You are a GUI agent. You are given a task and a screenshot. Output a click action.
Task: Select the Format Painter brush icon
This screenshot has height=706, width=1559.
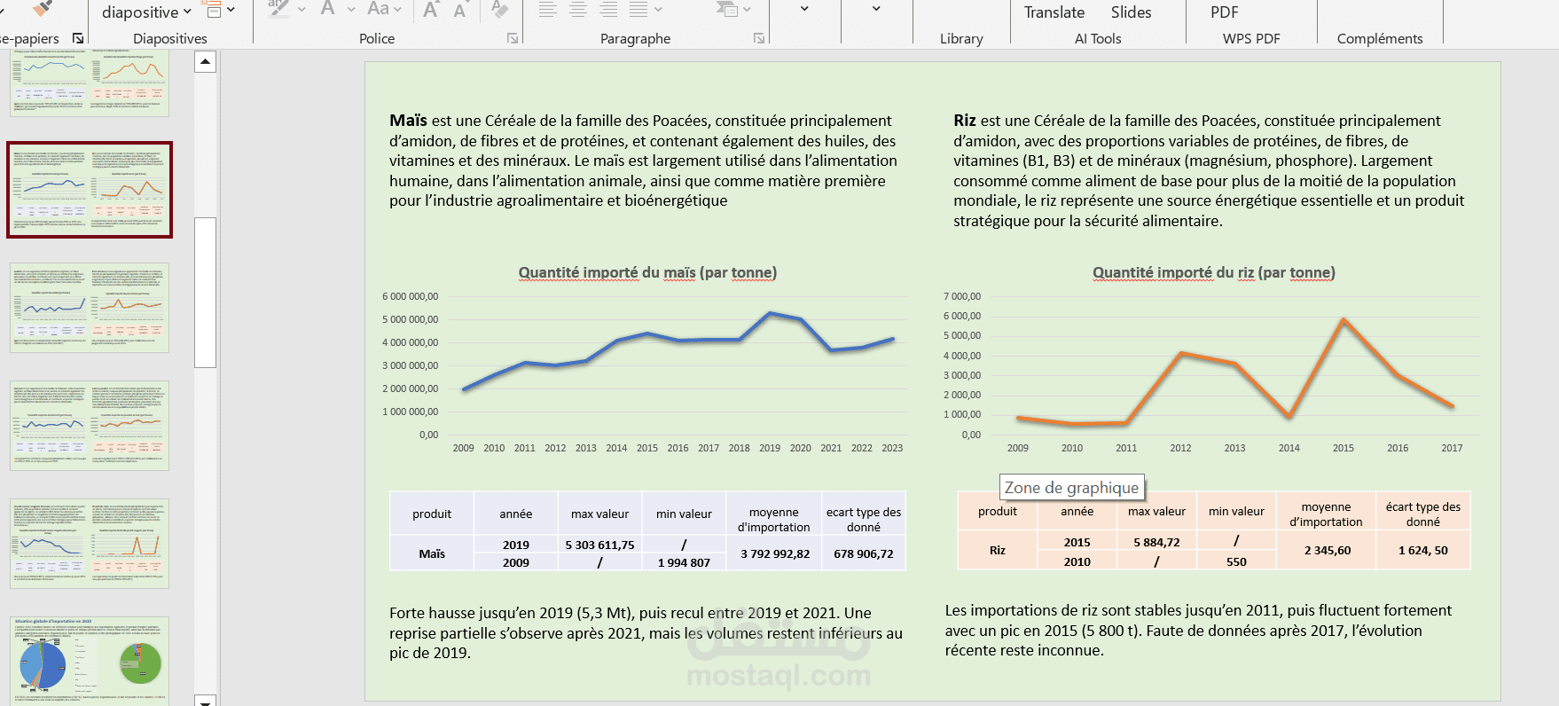coord(42,8)
